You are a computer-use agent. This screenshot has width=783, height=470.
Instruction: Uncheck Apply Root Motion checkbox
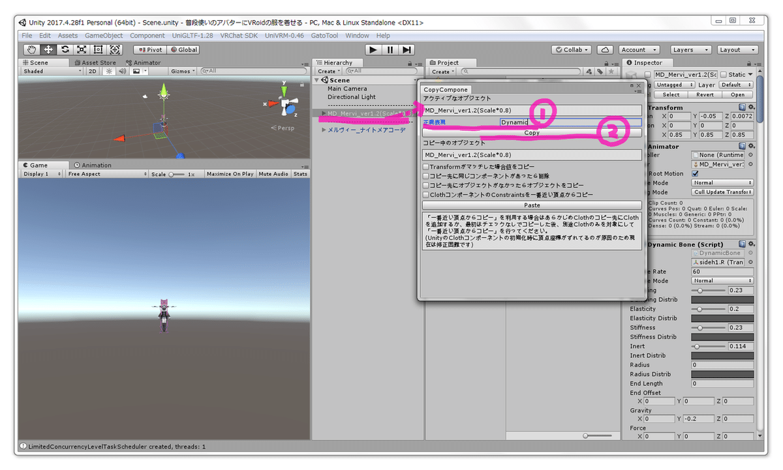click(695, 174)
